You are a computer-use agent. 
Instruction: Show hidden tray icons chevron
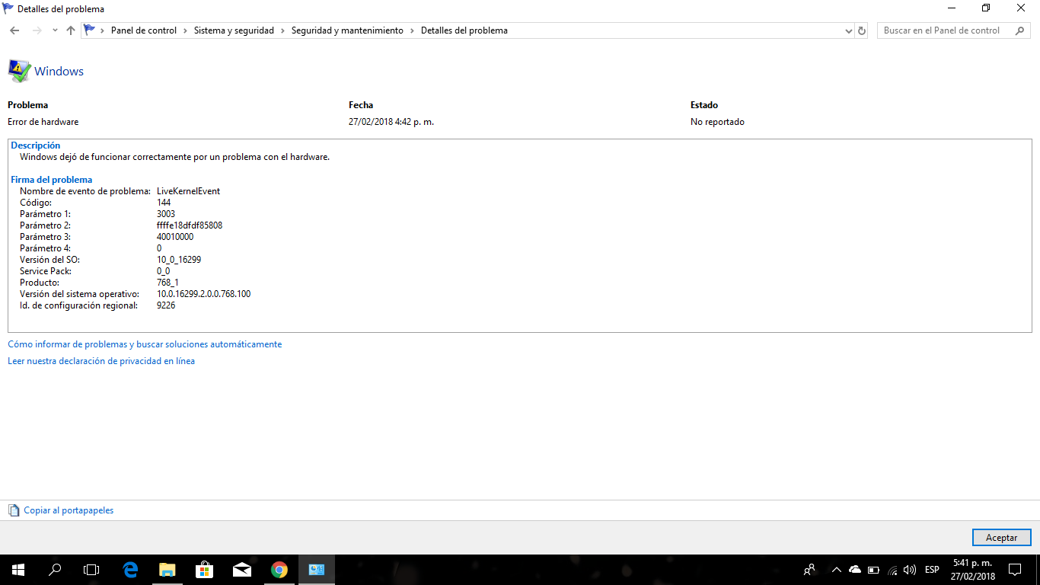pyautogui.click(x=837, y=570)
